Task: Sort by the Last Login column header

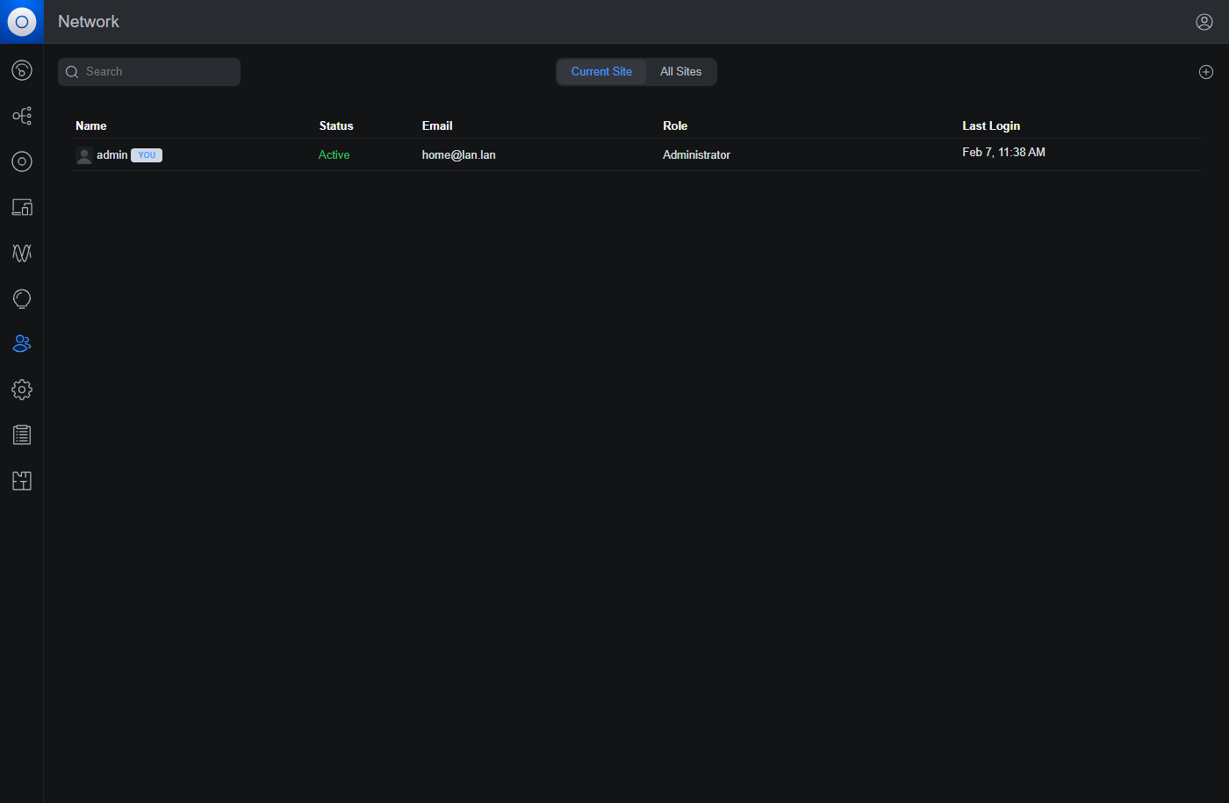Action: (x=991, y=125)
